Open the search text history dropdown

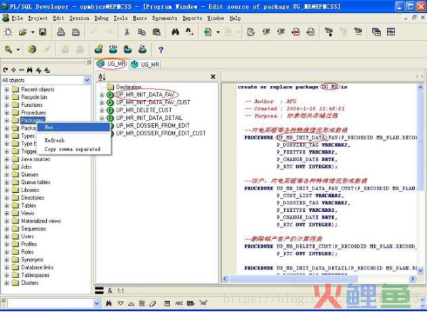(x=97, y=303)
